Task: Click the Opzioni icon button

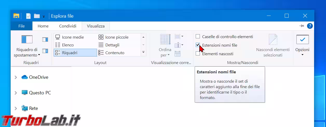Action: pyautogui.click(x=302, y=40)
